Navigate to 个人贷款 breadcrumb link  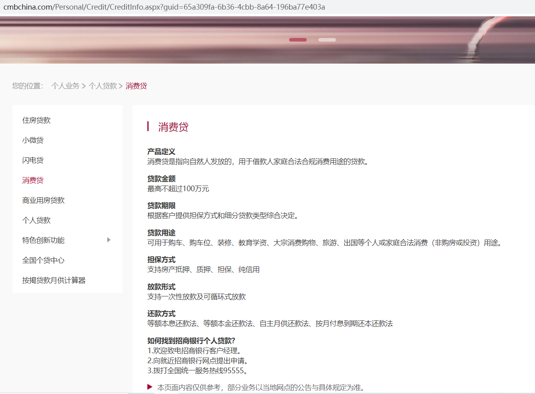(103, 86)
